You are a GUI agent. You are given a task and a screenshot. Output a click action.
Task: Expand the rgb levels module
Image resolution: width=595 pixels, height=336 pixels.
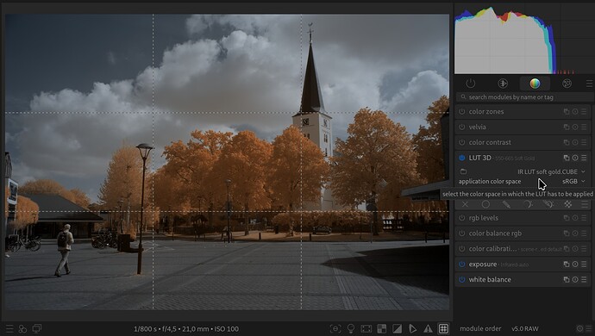(484, 218)
